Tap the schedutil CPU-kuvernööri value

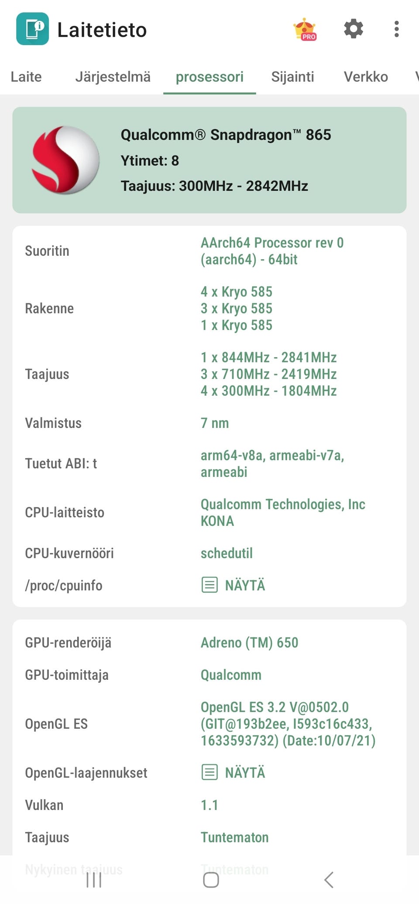coord(227,553)
